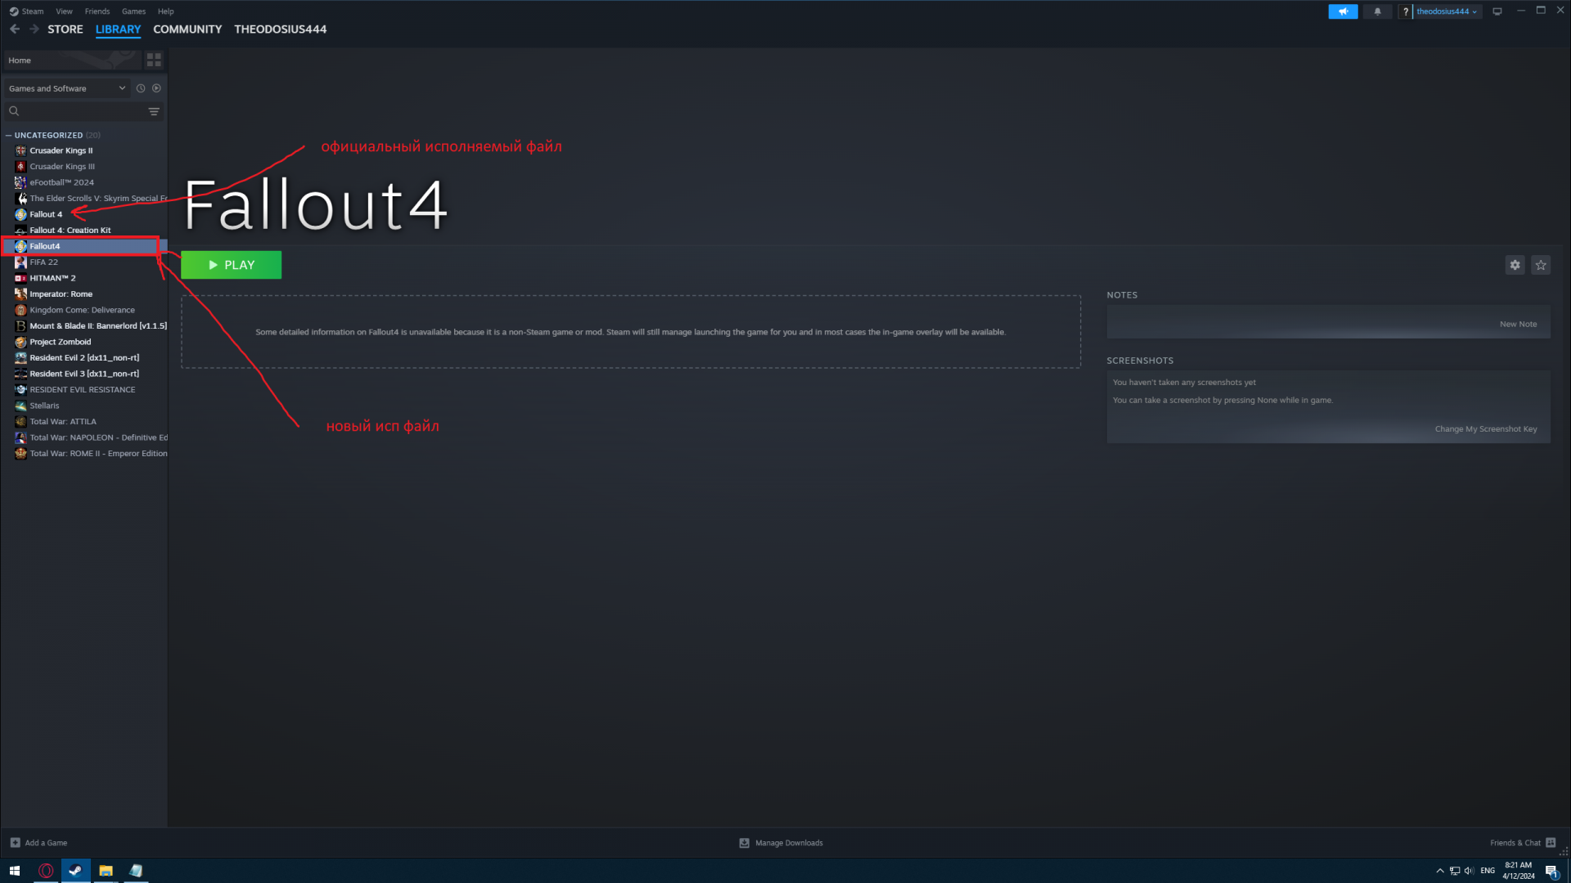Open library advanced filter options icon
Screen dimensions: 1571x883
click(154, 111)
